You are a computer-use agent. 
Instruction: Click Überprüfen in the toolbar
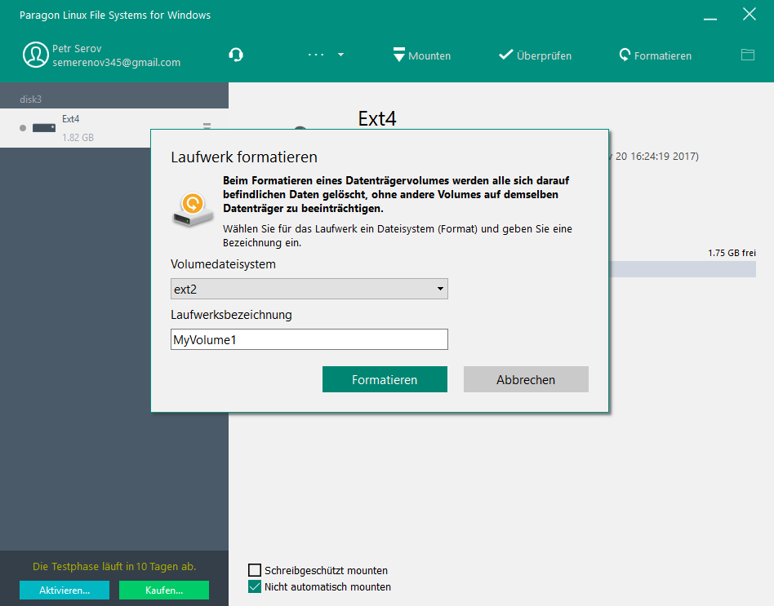[x=535, y=55]
